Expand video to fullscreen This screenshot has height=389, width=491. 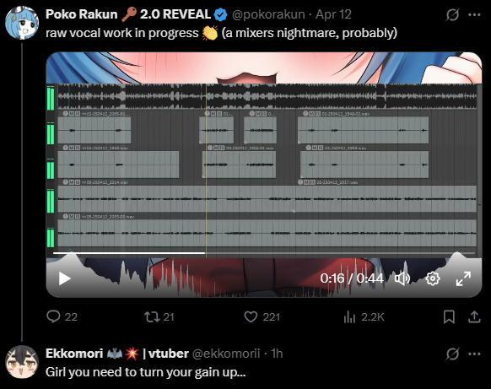(x=463, y=278)
